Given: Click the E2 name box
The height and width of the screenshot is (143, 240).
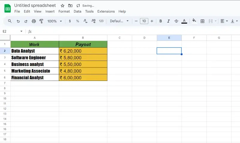Looking at the screenshot, I should click(x=11, y=31).
